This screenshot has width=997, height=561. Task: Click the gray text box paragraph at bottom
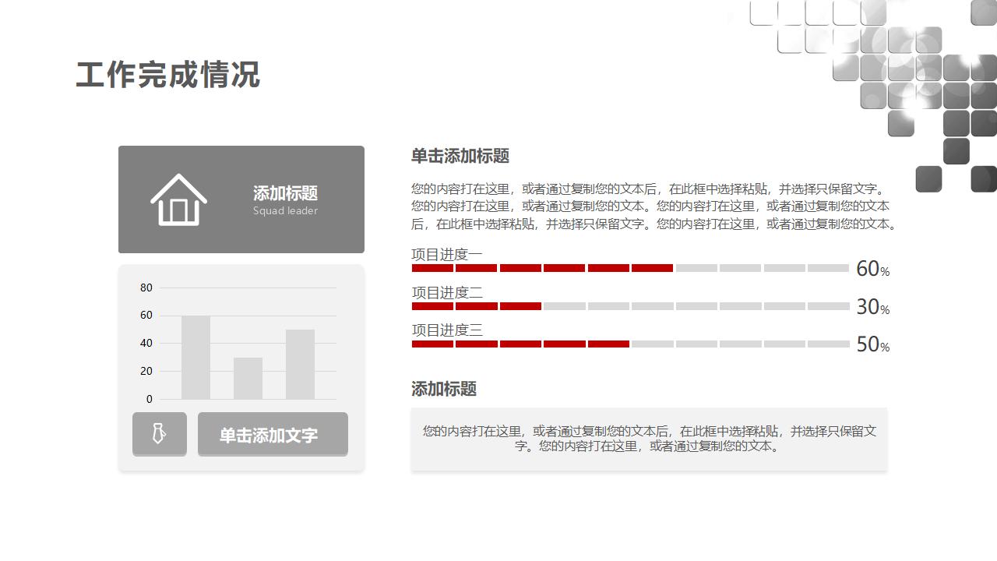pyautogui.click(x=649, y=439)
